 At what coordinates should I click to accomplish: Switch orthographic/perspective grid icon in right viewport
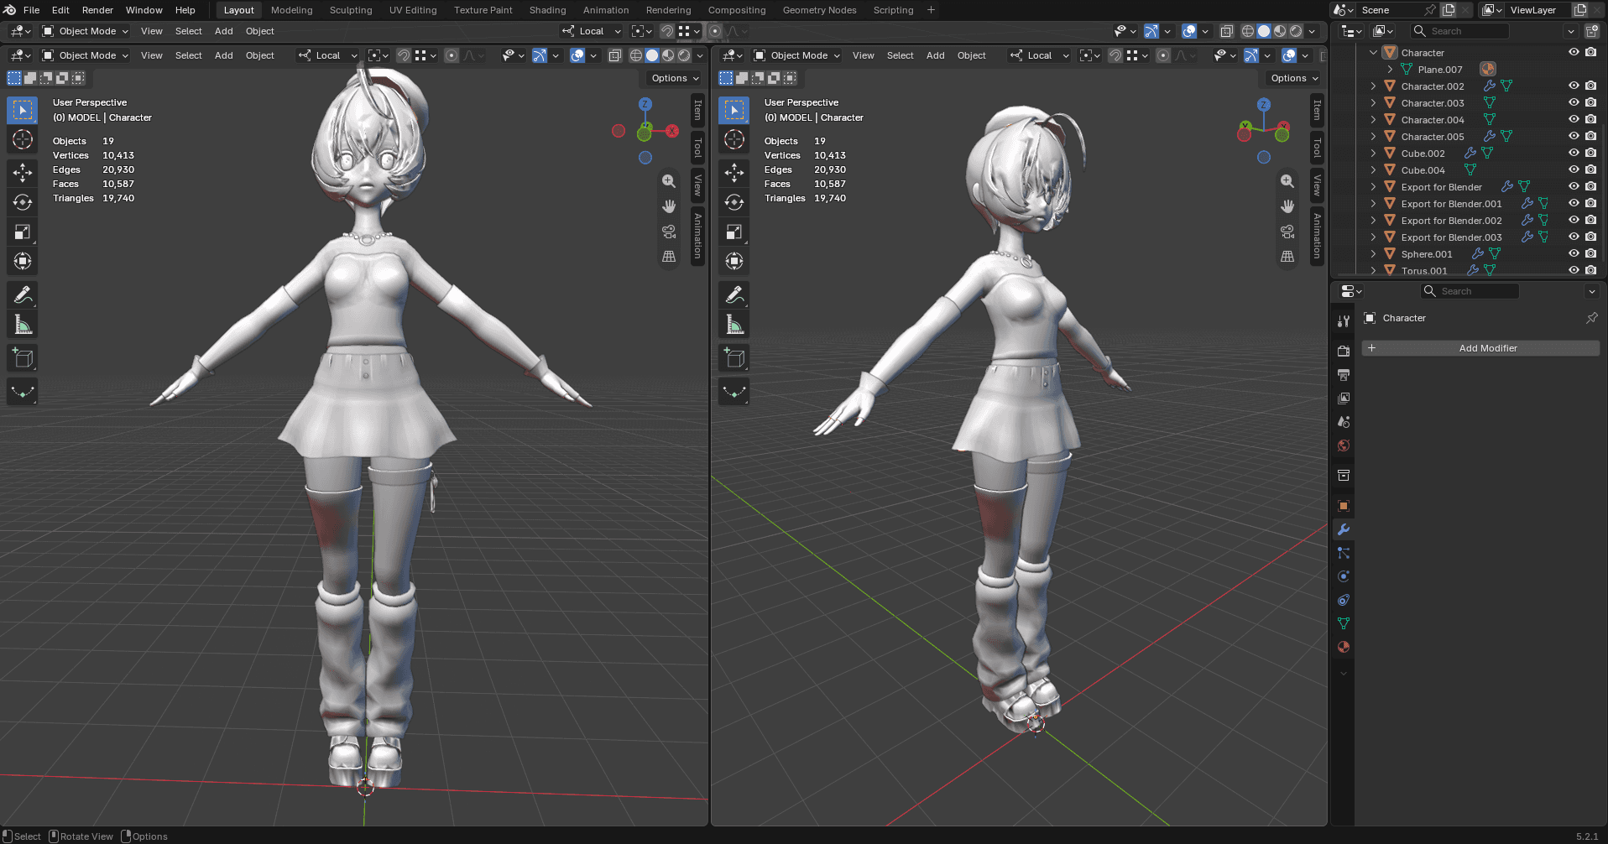point(1287,257)
